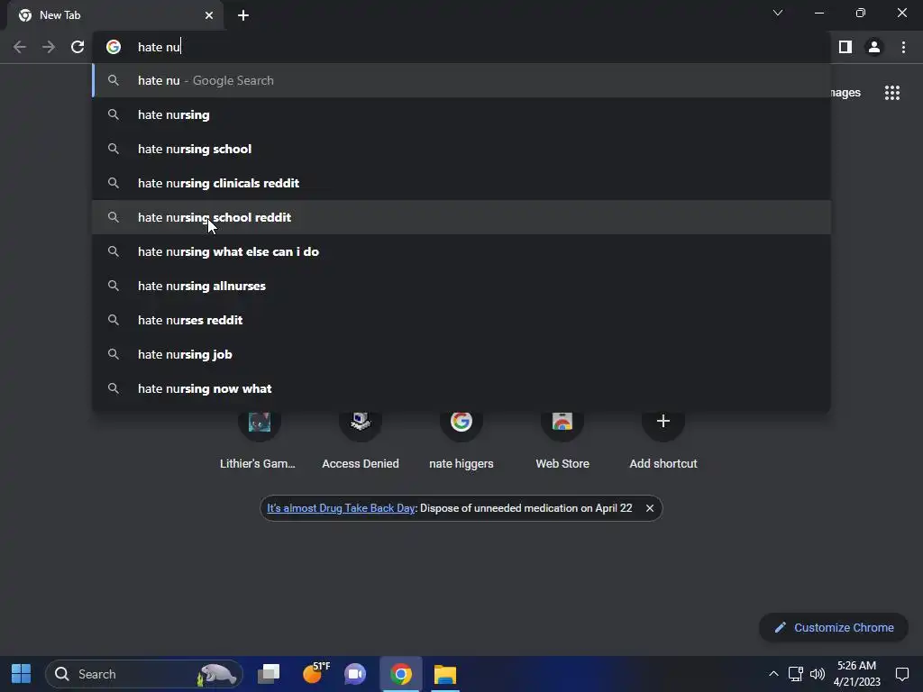The height and width of the screenshot is (692, 923).
Task: Click the taskbar Search box
Action: tap(144, 674)
